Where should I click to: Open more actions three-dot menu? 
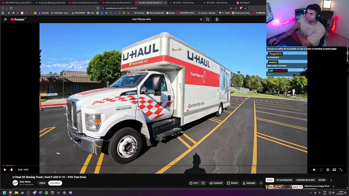[x=261, y=183]
